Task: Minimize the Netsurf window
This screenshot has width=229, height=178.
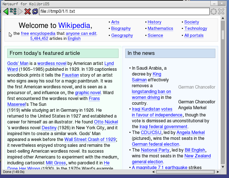Action: pos(214,4)
